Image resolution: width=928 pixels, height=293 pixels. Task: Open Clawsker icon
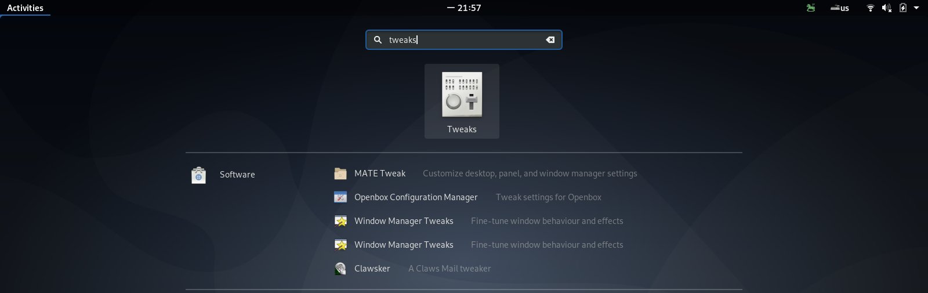click(x=340, y=269)
